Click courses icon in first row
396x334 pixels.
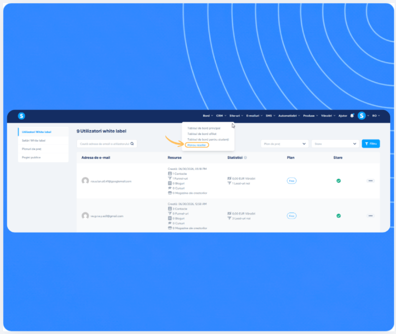pos(170,188)
